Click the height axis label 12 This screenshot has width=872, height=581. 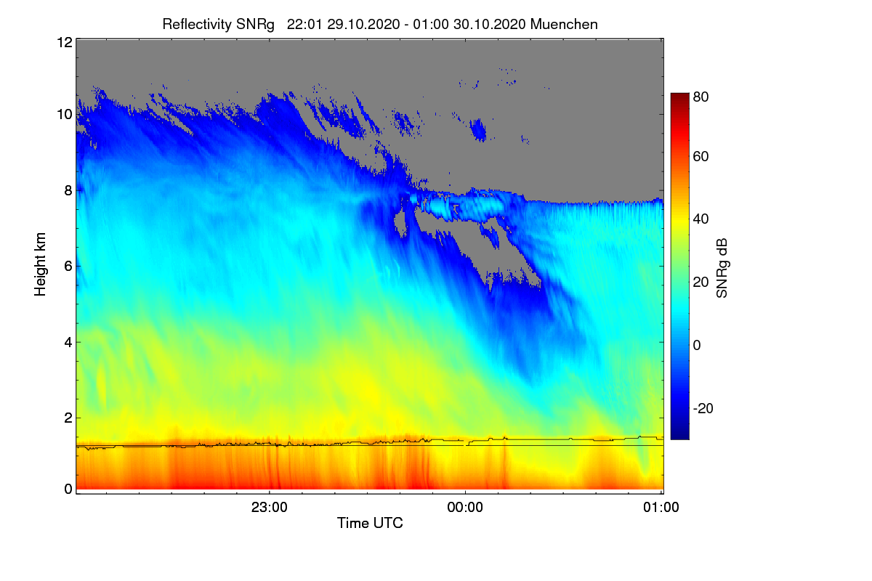64,42
